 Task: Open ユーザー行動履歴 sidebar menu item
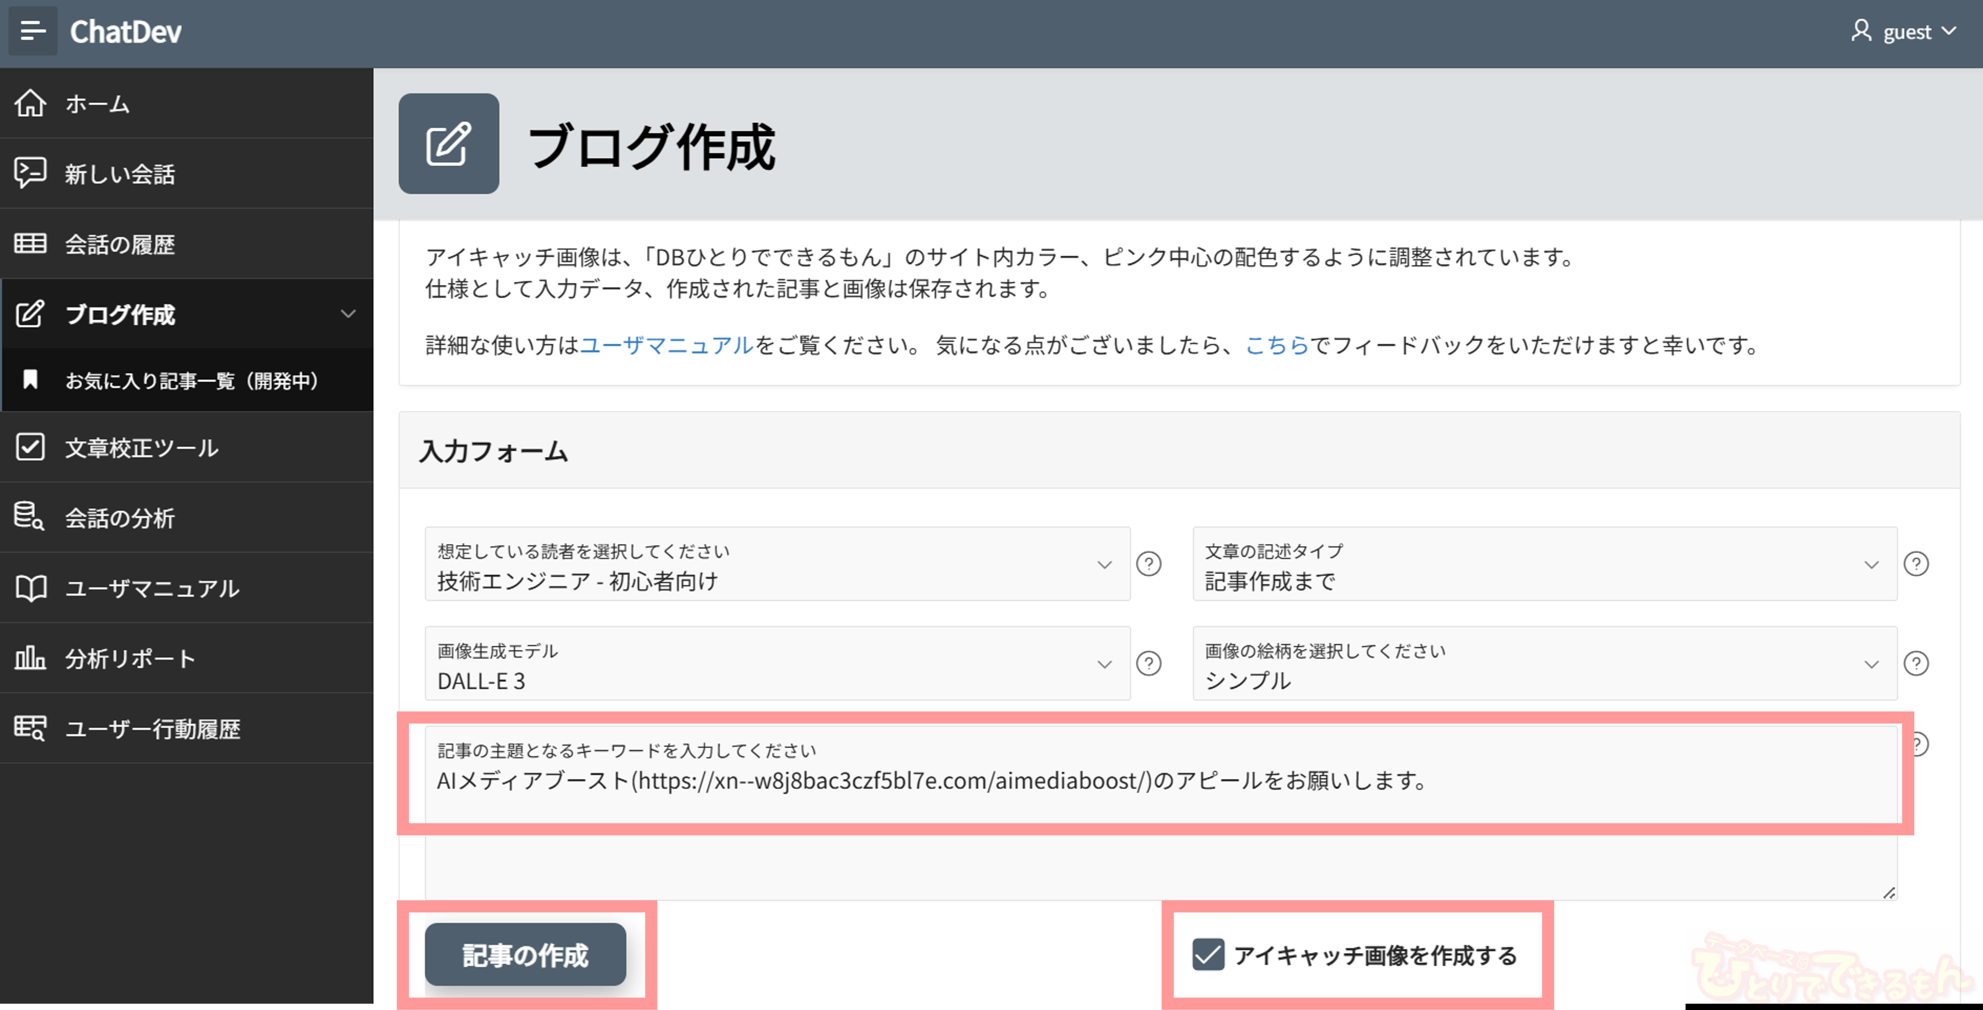coord(152,728)
